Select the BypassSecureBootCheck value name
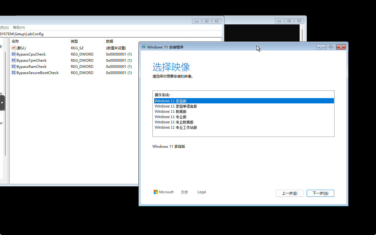The image size is (376, 235). tap(38, 73)
